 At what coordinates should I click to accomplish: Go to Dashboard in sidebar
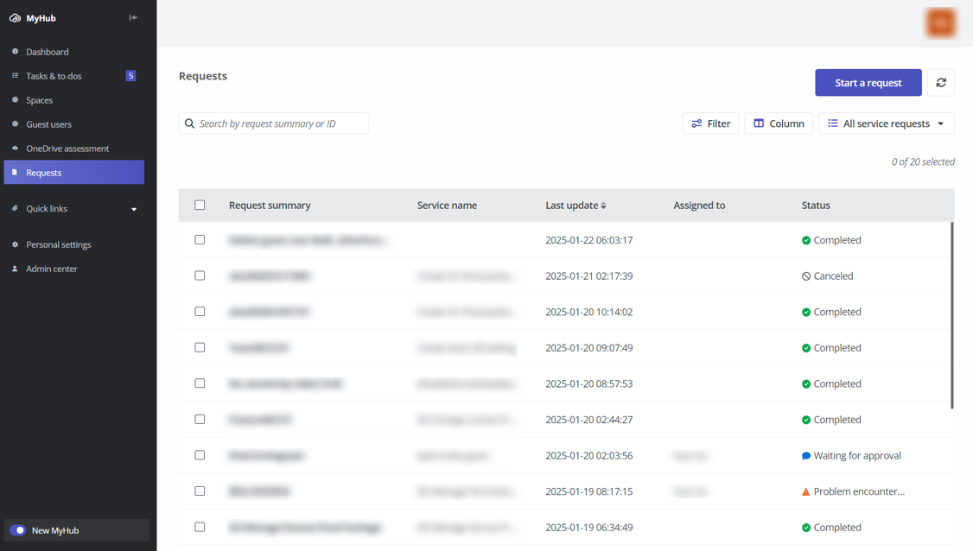[x=48, y=52]
